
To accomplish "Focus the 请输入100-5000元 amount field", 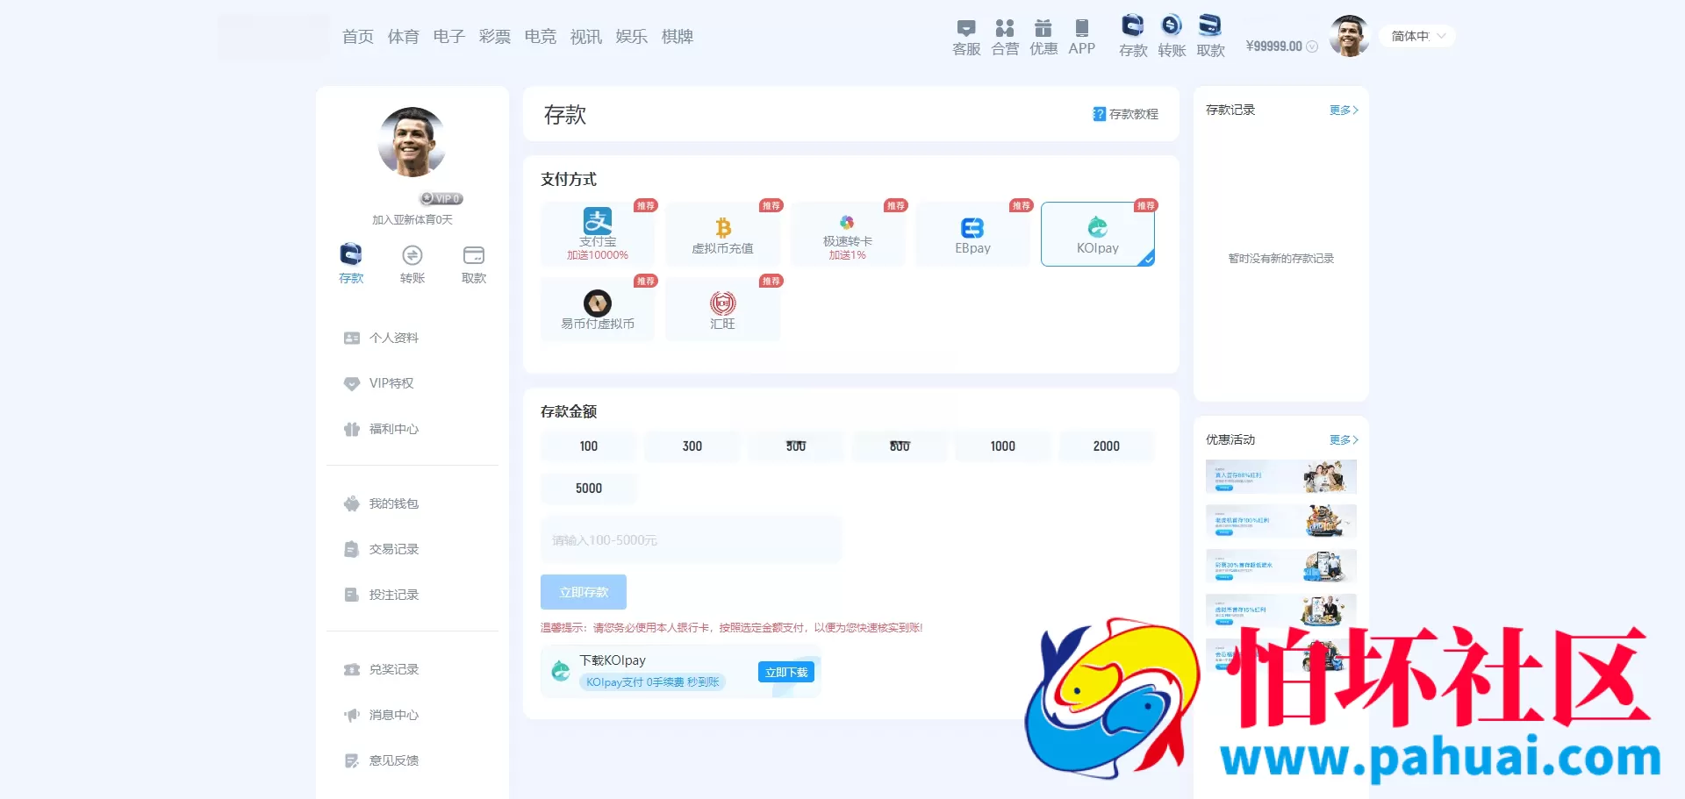I will [691, 540].
